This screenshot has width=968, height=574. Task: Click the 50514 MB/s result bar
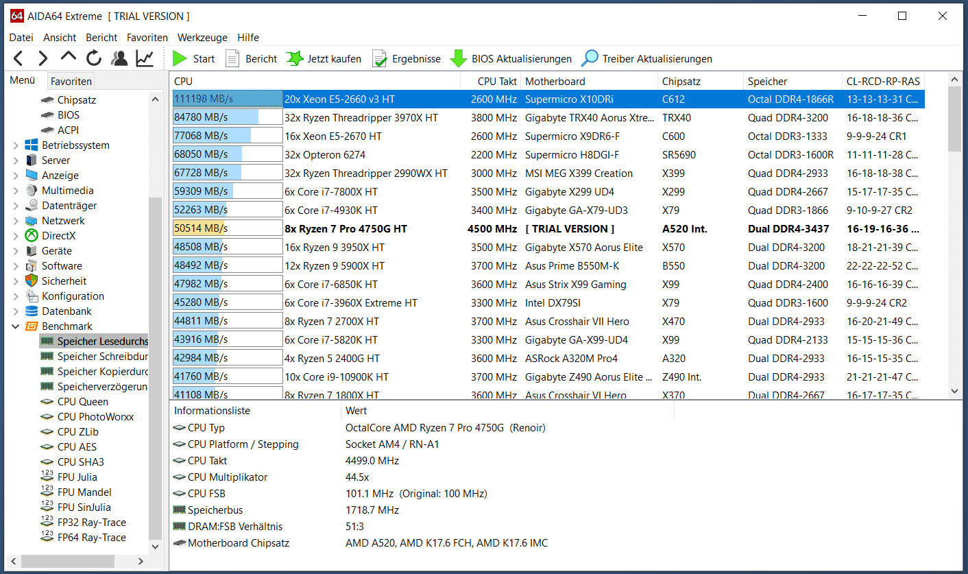(x=228, y=229)
